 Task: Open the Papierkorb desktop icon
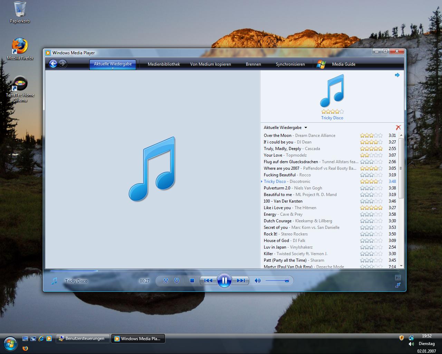point(20,12)
